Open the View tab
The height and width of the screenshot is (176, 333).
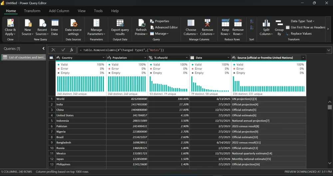82,11
